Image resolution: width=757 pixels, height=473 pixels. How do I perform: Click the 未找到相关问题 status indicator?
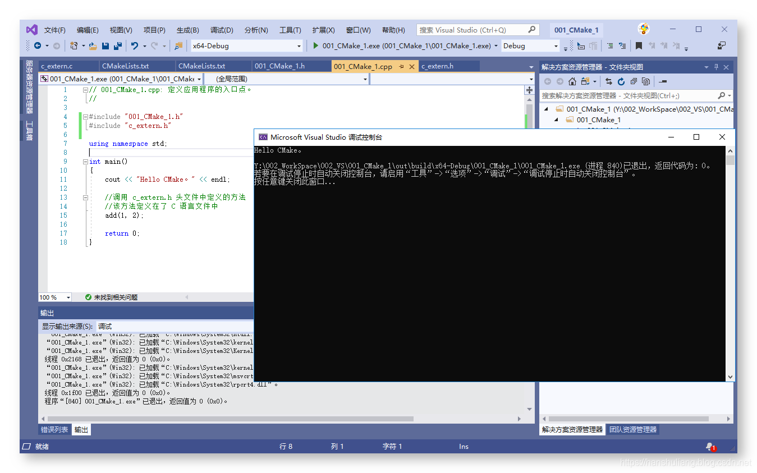(x=111, y=297)
